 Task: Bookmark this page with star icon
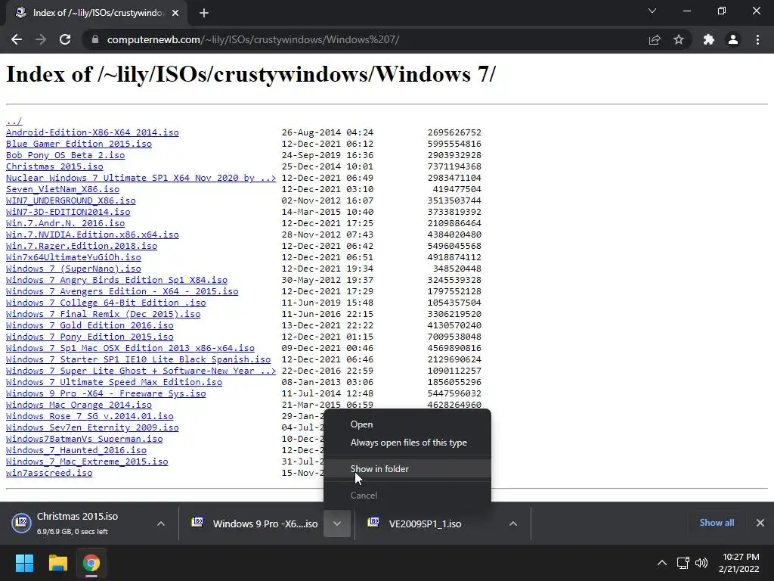679,39
